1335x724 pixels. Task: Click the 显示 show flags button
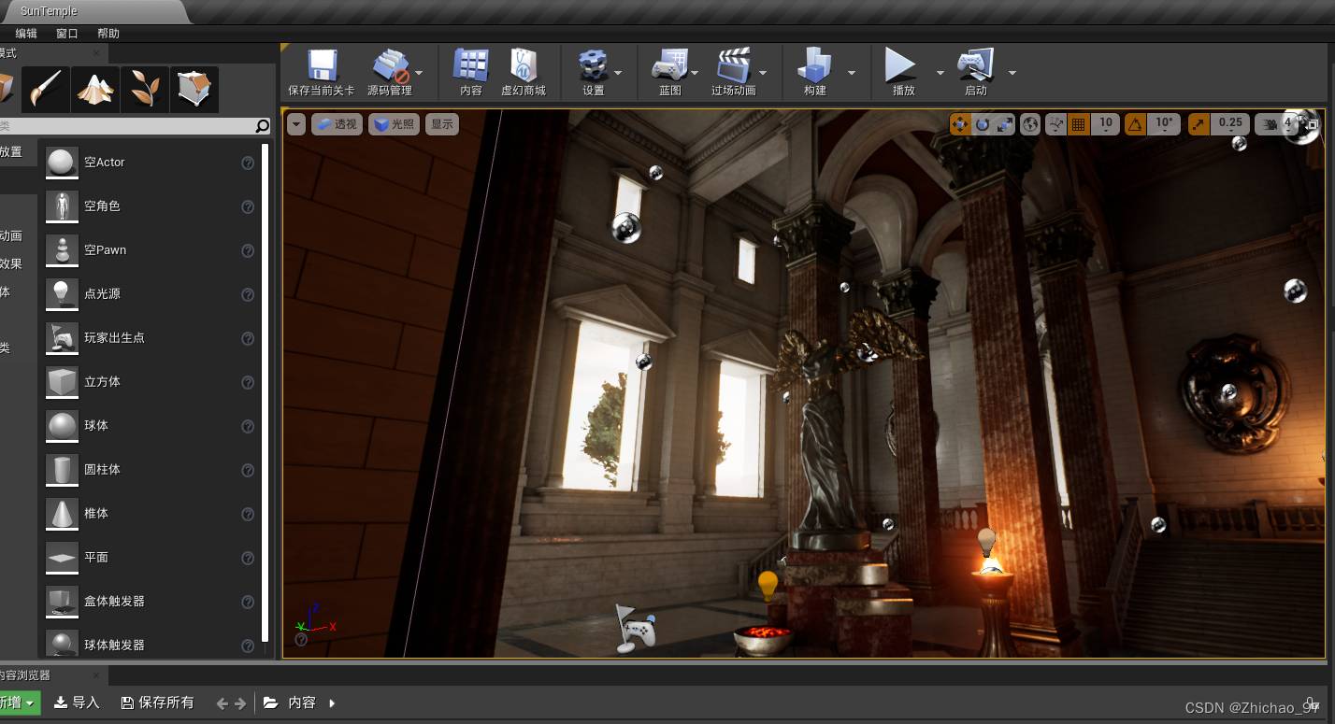pos(442,124)
